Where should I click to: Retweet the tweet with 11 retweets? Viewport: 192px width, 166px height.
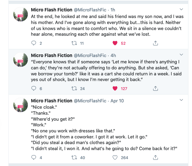click(x=74, y=43)
